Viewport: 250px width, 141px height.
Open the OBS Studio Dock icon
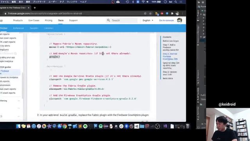pos(157,126)
